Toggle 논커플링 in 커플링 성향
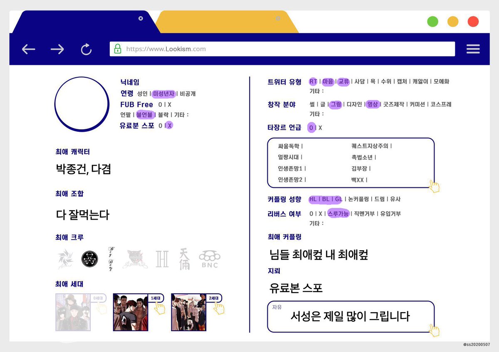Screen dimensions: 499x352 pyautogui.click(x=358, y=199)
